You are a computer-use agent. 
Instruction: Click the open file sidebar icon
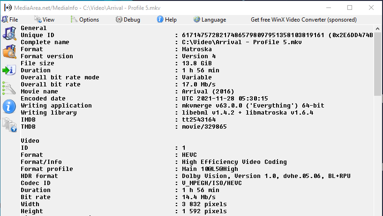coord(9,33)
